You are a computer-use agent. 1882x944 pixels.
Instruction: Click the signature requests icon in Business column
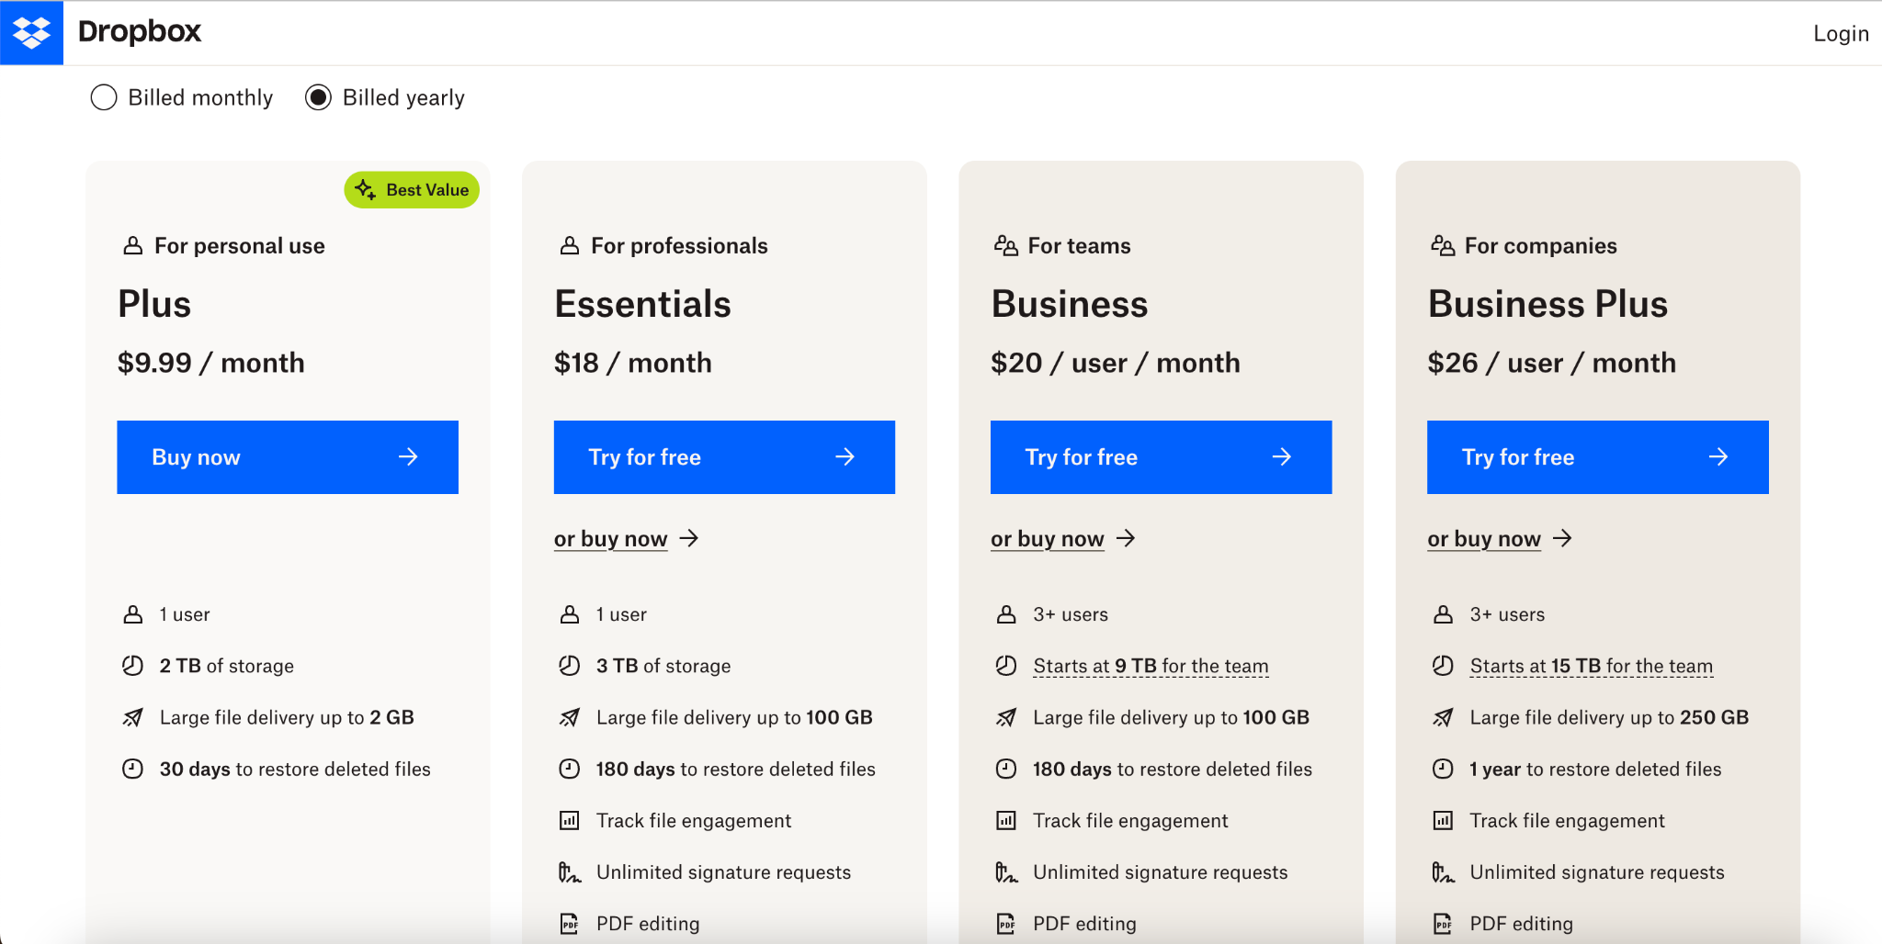[x=1007, y=871]
